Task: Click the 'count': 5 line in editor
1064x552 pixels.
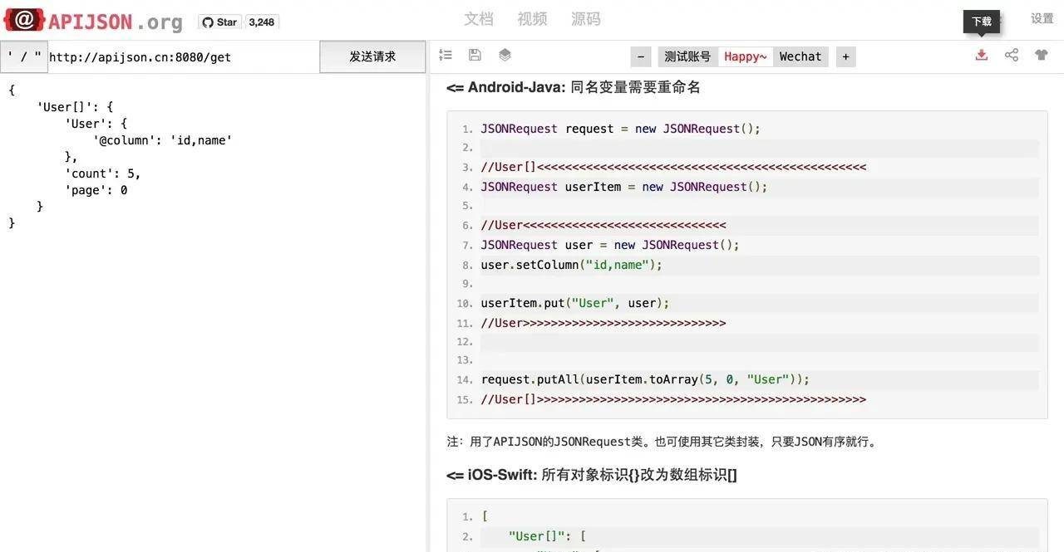Action: (103, 173)
